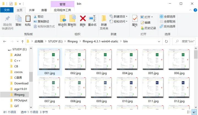Viewport: 198px width, 115px height.
Task: Copy path via 复制路径
Action: tap(41, 21)
